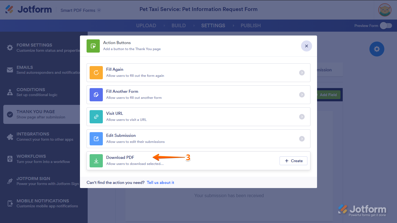The width and height of the screenshot is (397, 223).
Task: Open the user avatar profile menu
Action: (385, 10)
